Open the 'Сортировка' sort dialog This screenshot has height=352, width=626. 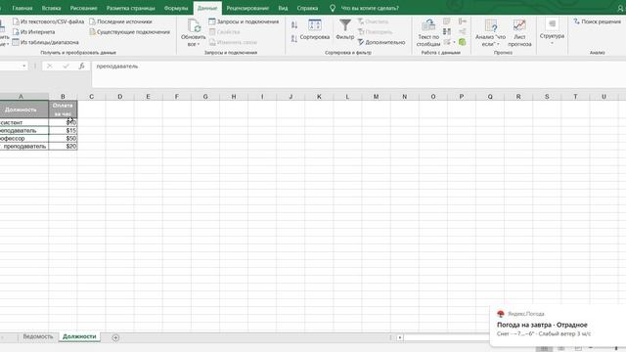coord(315,29)
